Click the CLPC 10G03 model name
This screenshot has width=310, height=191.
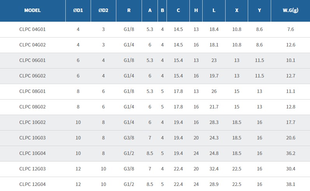32,138
